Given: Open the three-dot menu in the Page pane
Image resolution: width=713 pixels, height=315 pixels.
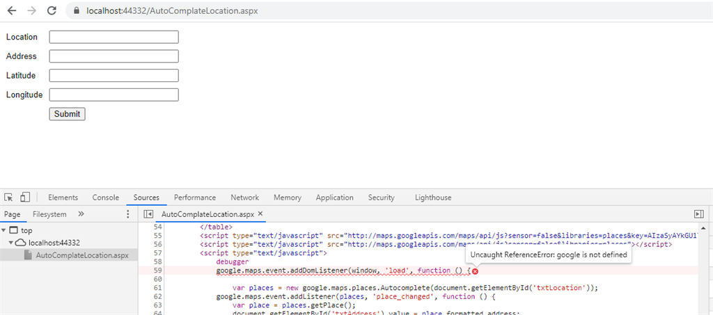Looking at the screenshot, I should point(128,214).
